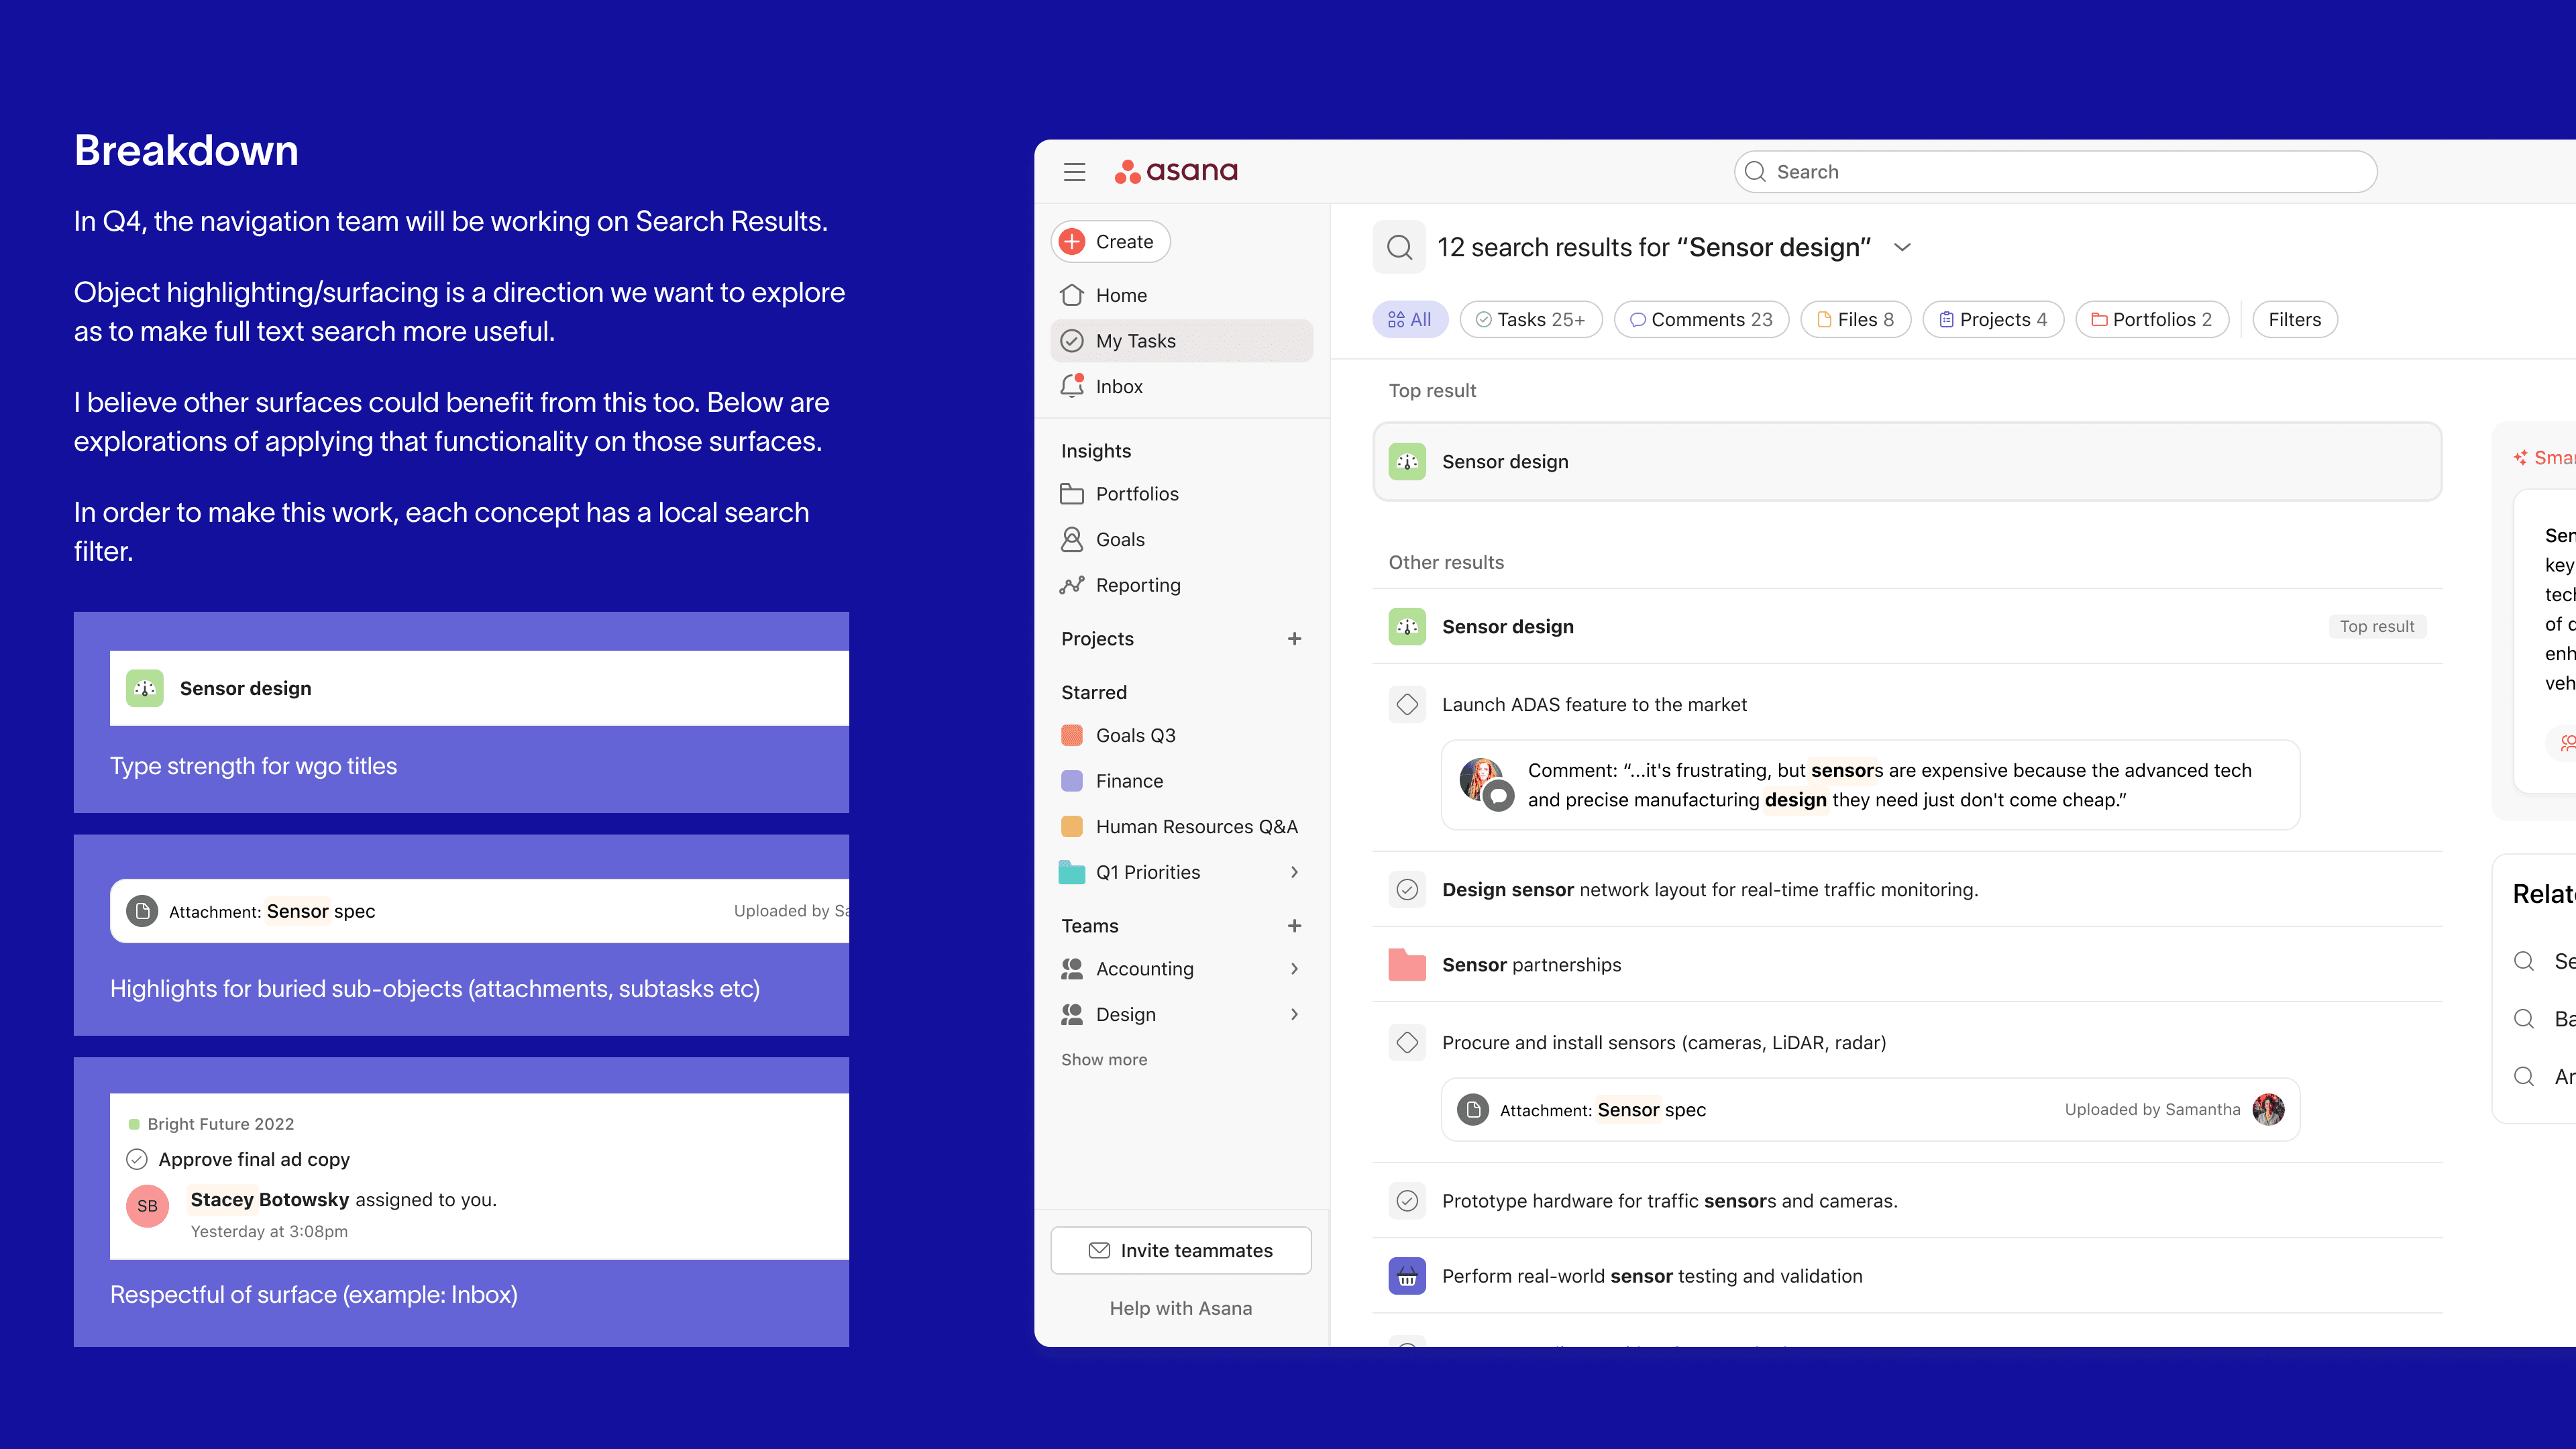Complete the Approve final ad copy task
This screenshot has height=1449, width=2576.
[x=137, y=1159]
